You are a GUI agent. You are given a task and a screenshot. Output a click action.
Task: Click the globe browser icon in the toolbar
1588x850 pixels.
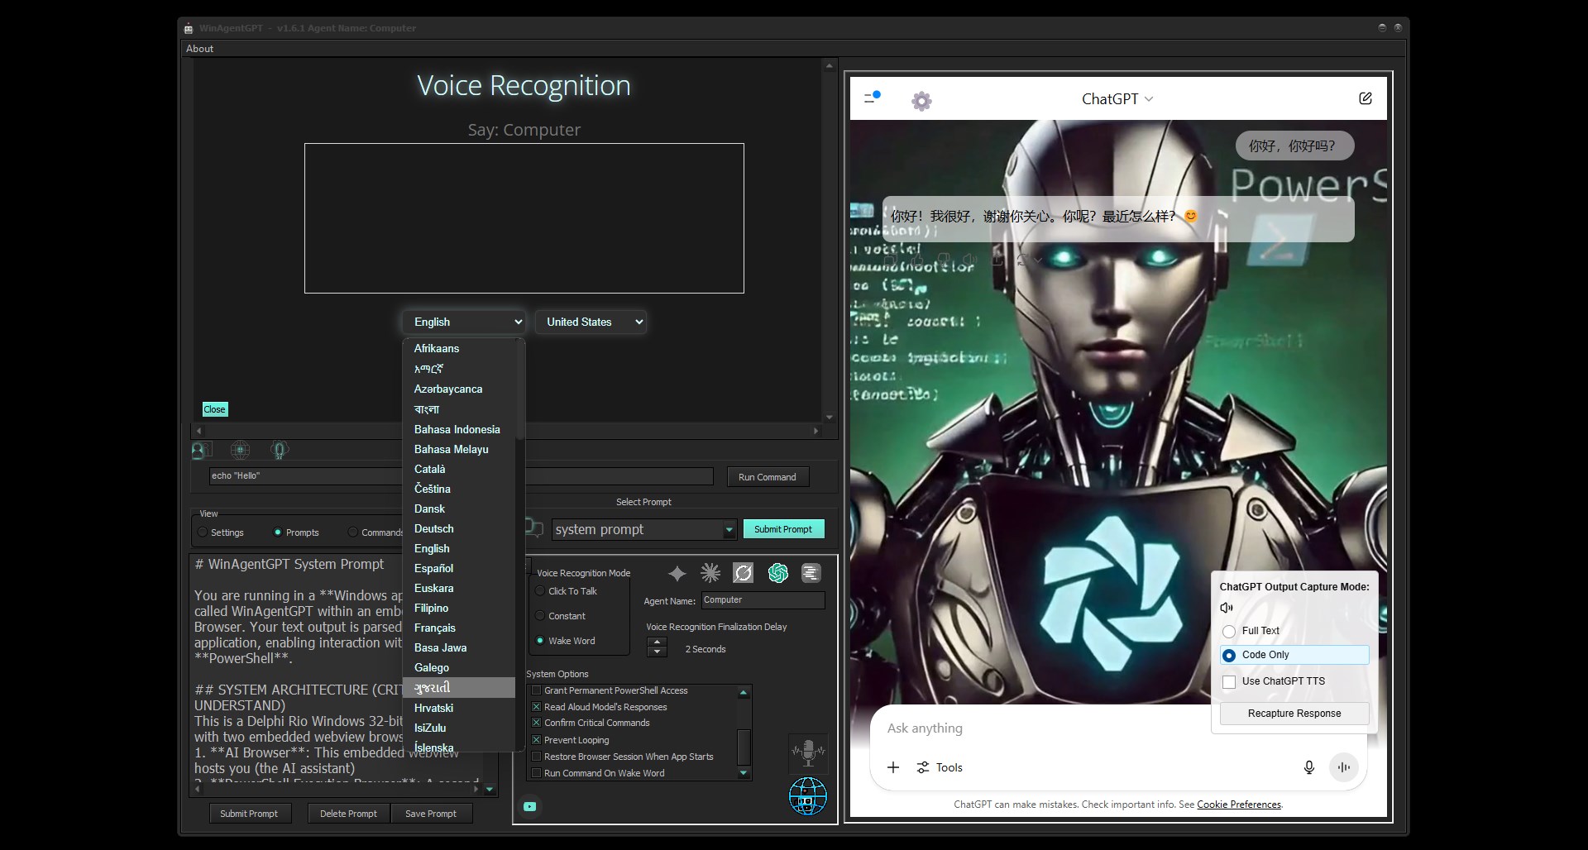[239, 450]
